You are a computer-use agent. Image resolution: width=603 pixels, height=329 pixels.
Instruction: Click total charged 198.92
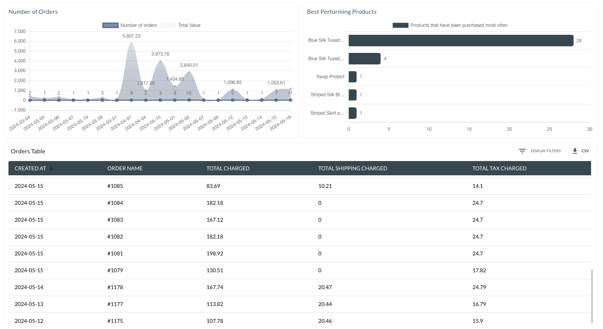[x=215, y=253]
